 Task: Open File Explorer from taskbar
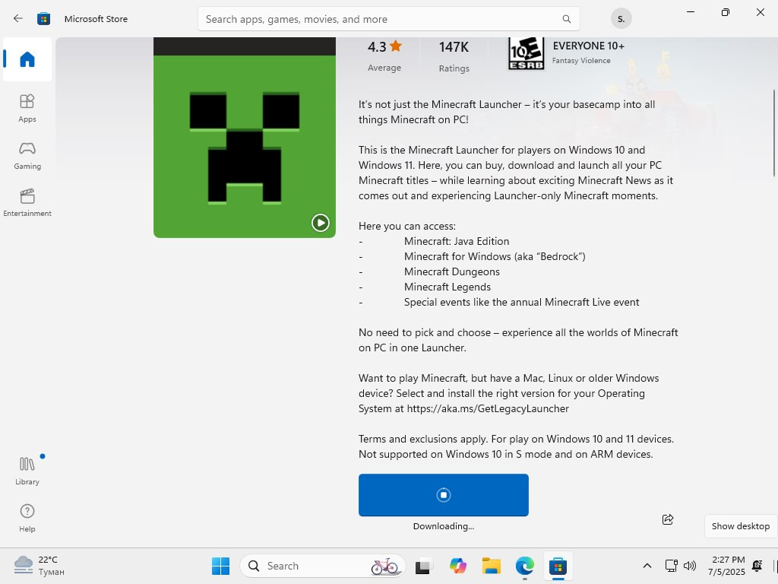tap(492, 566)
